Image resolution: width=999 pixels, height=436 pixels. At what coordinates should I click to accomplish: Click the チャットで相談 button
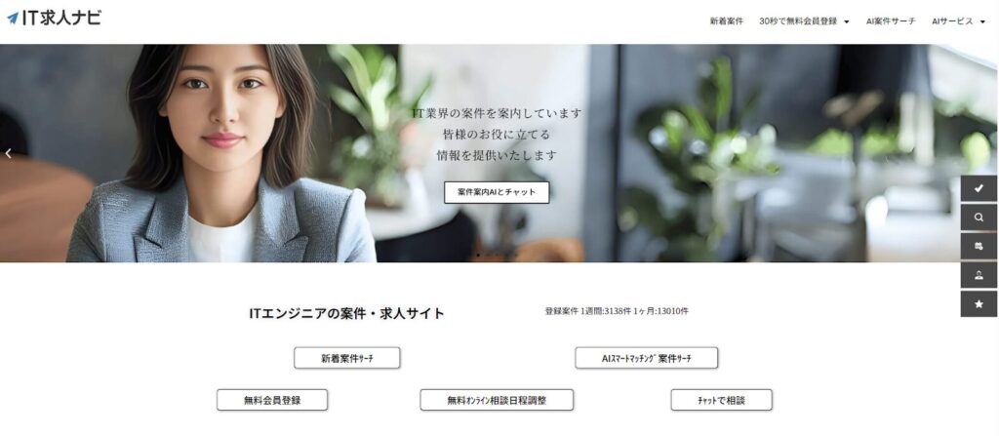click(721, 400)
